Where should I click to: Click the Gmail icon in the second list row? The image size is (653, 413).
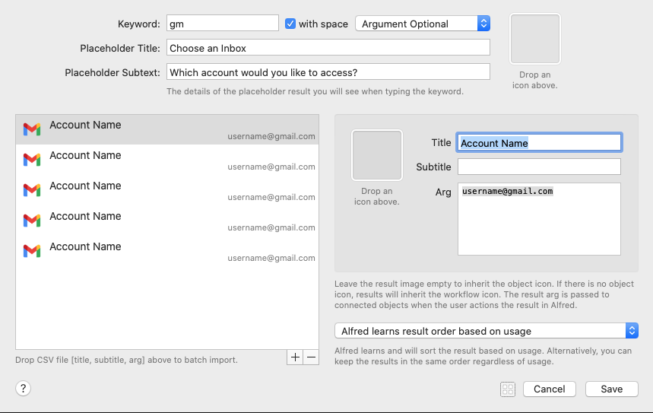click(31, 160)
